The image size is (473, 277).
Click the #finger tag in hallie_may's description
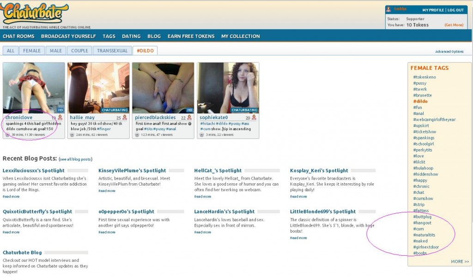tap(104, 129)
